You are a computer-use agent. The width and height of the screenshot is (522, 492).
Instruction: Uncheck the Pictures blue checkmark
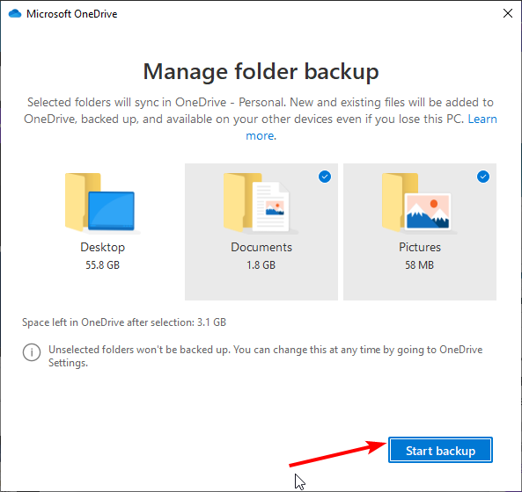click(x=483, y=177)
